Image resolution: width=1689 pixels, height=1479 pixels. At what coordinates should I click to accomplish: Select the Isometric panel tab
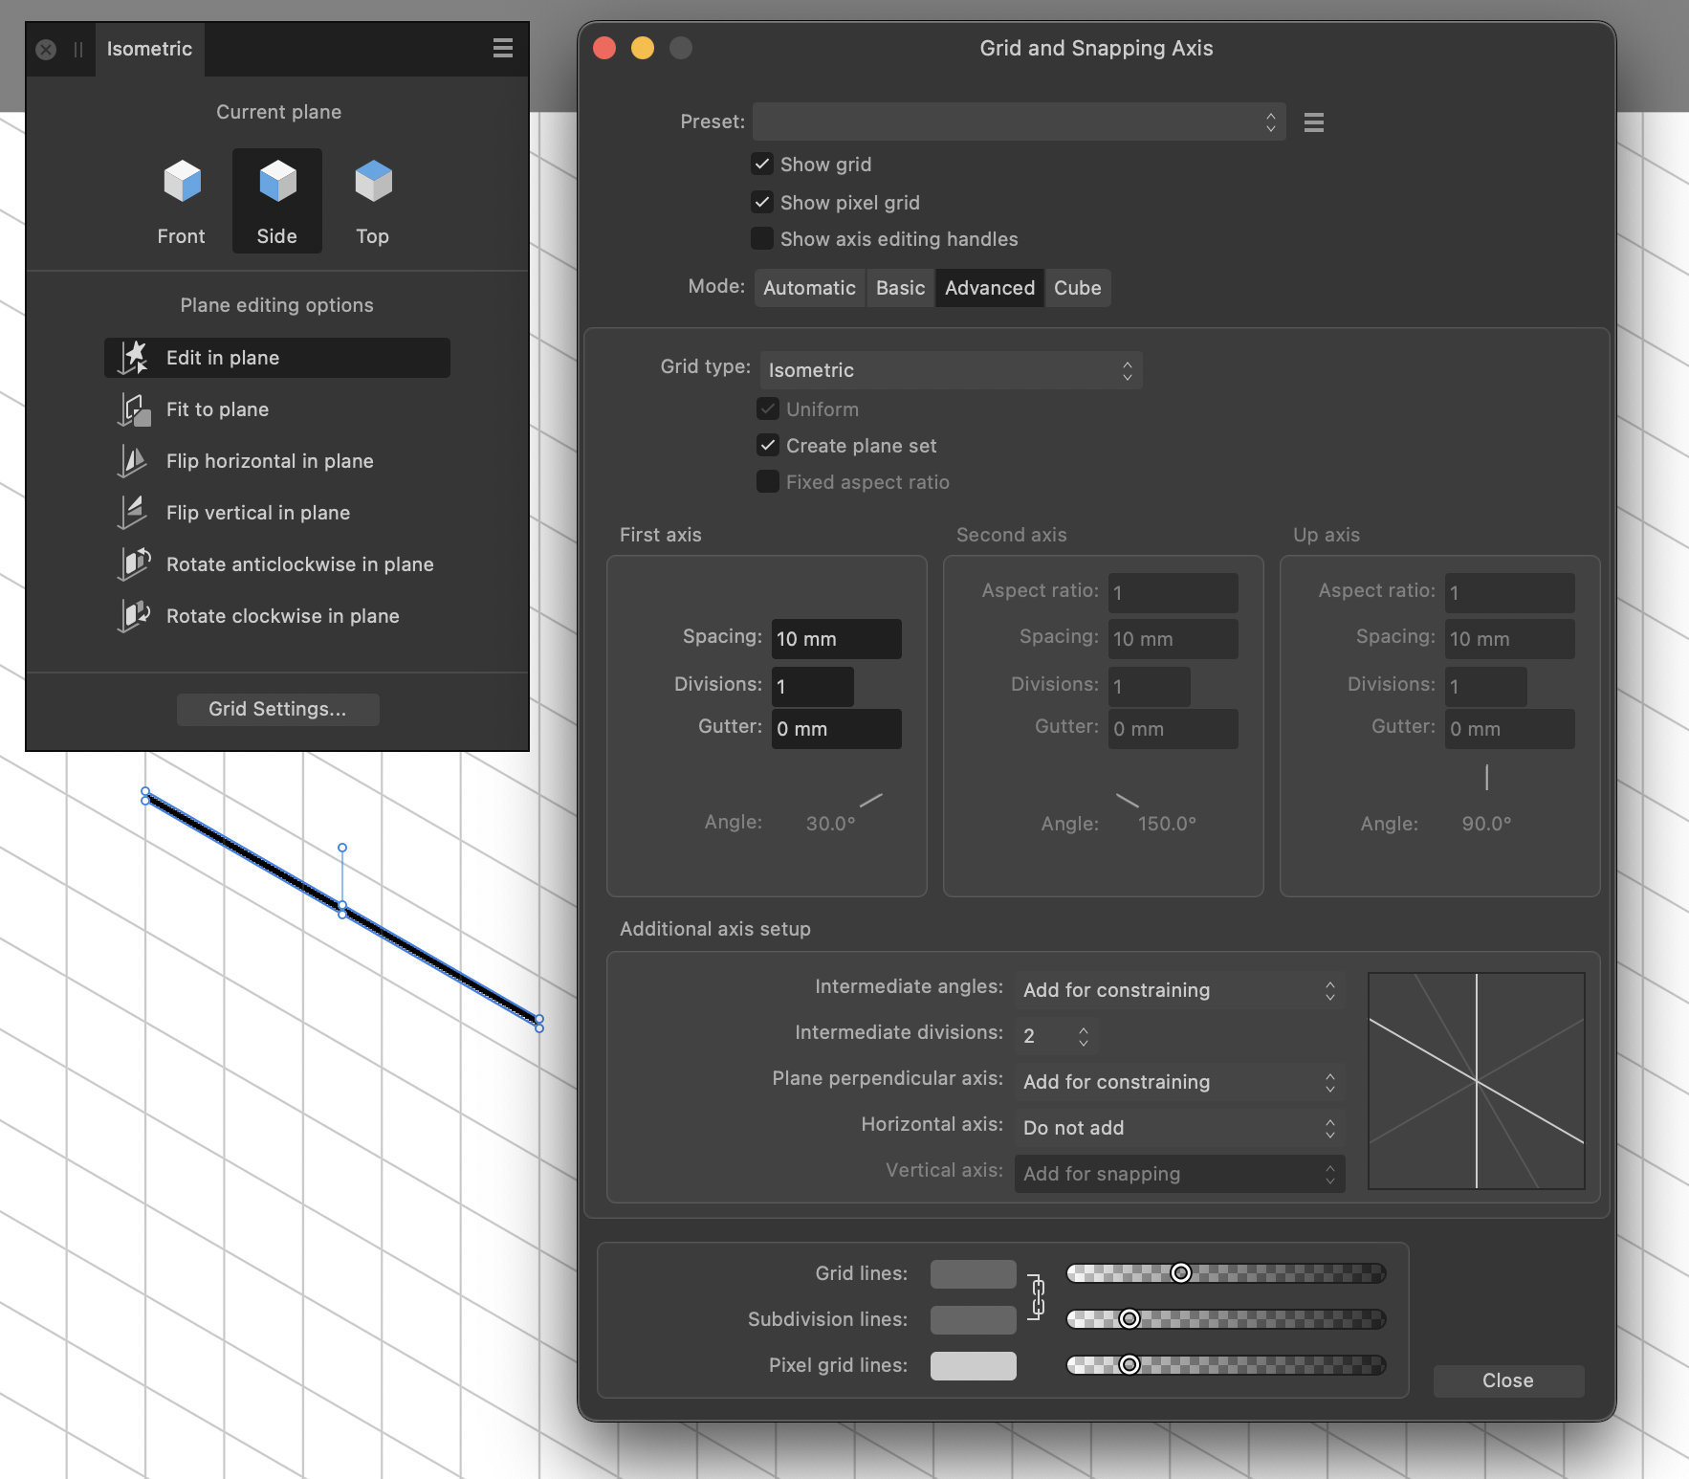point(150,49)
